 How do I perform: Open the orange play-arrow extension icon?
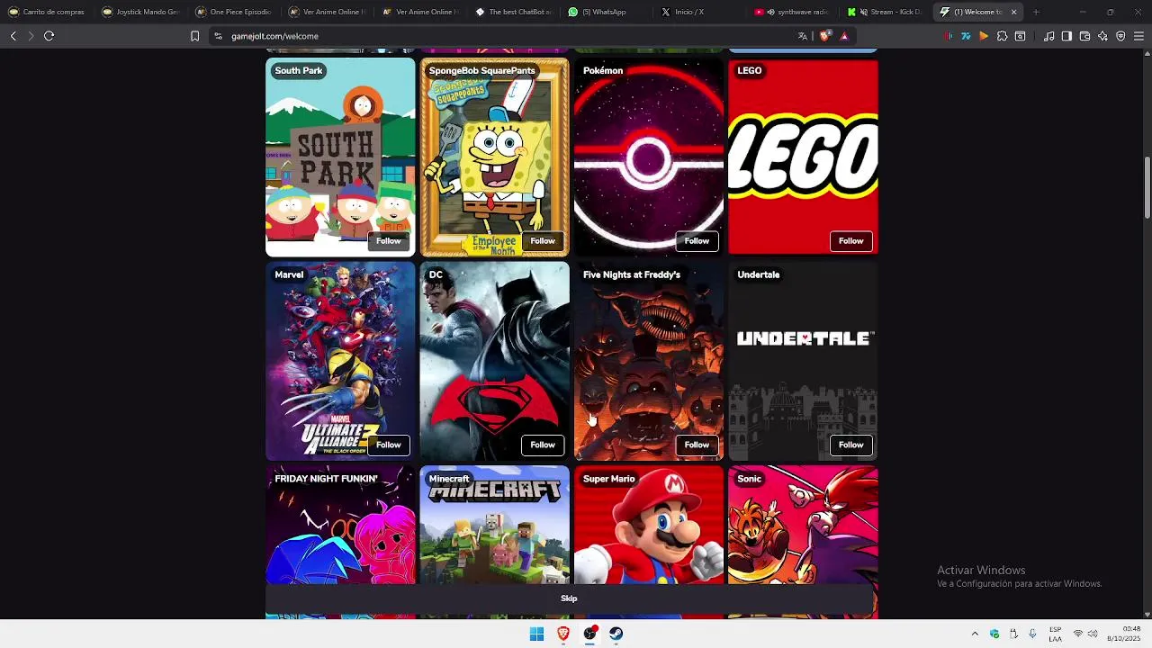pos(984,36)
